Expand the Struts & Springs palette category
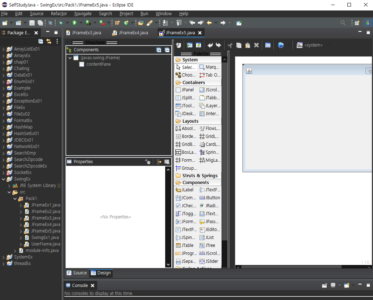Image resolution: width=373 pixels, height=300 pixels. point(198,175)
